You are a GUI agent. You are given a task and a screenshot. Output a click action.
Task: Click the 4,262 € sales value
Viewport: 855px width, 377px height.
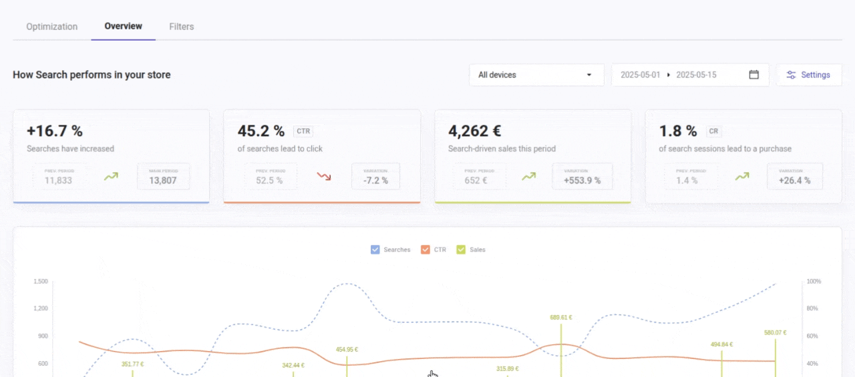coord(475,131)
